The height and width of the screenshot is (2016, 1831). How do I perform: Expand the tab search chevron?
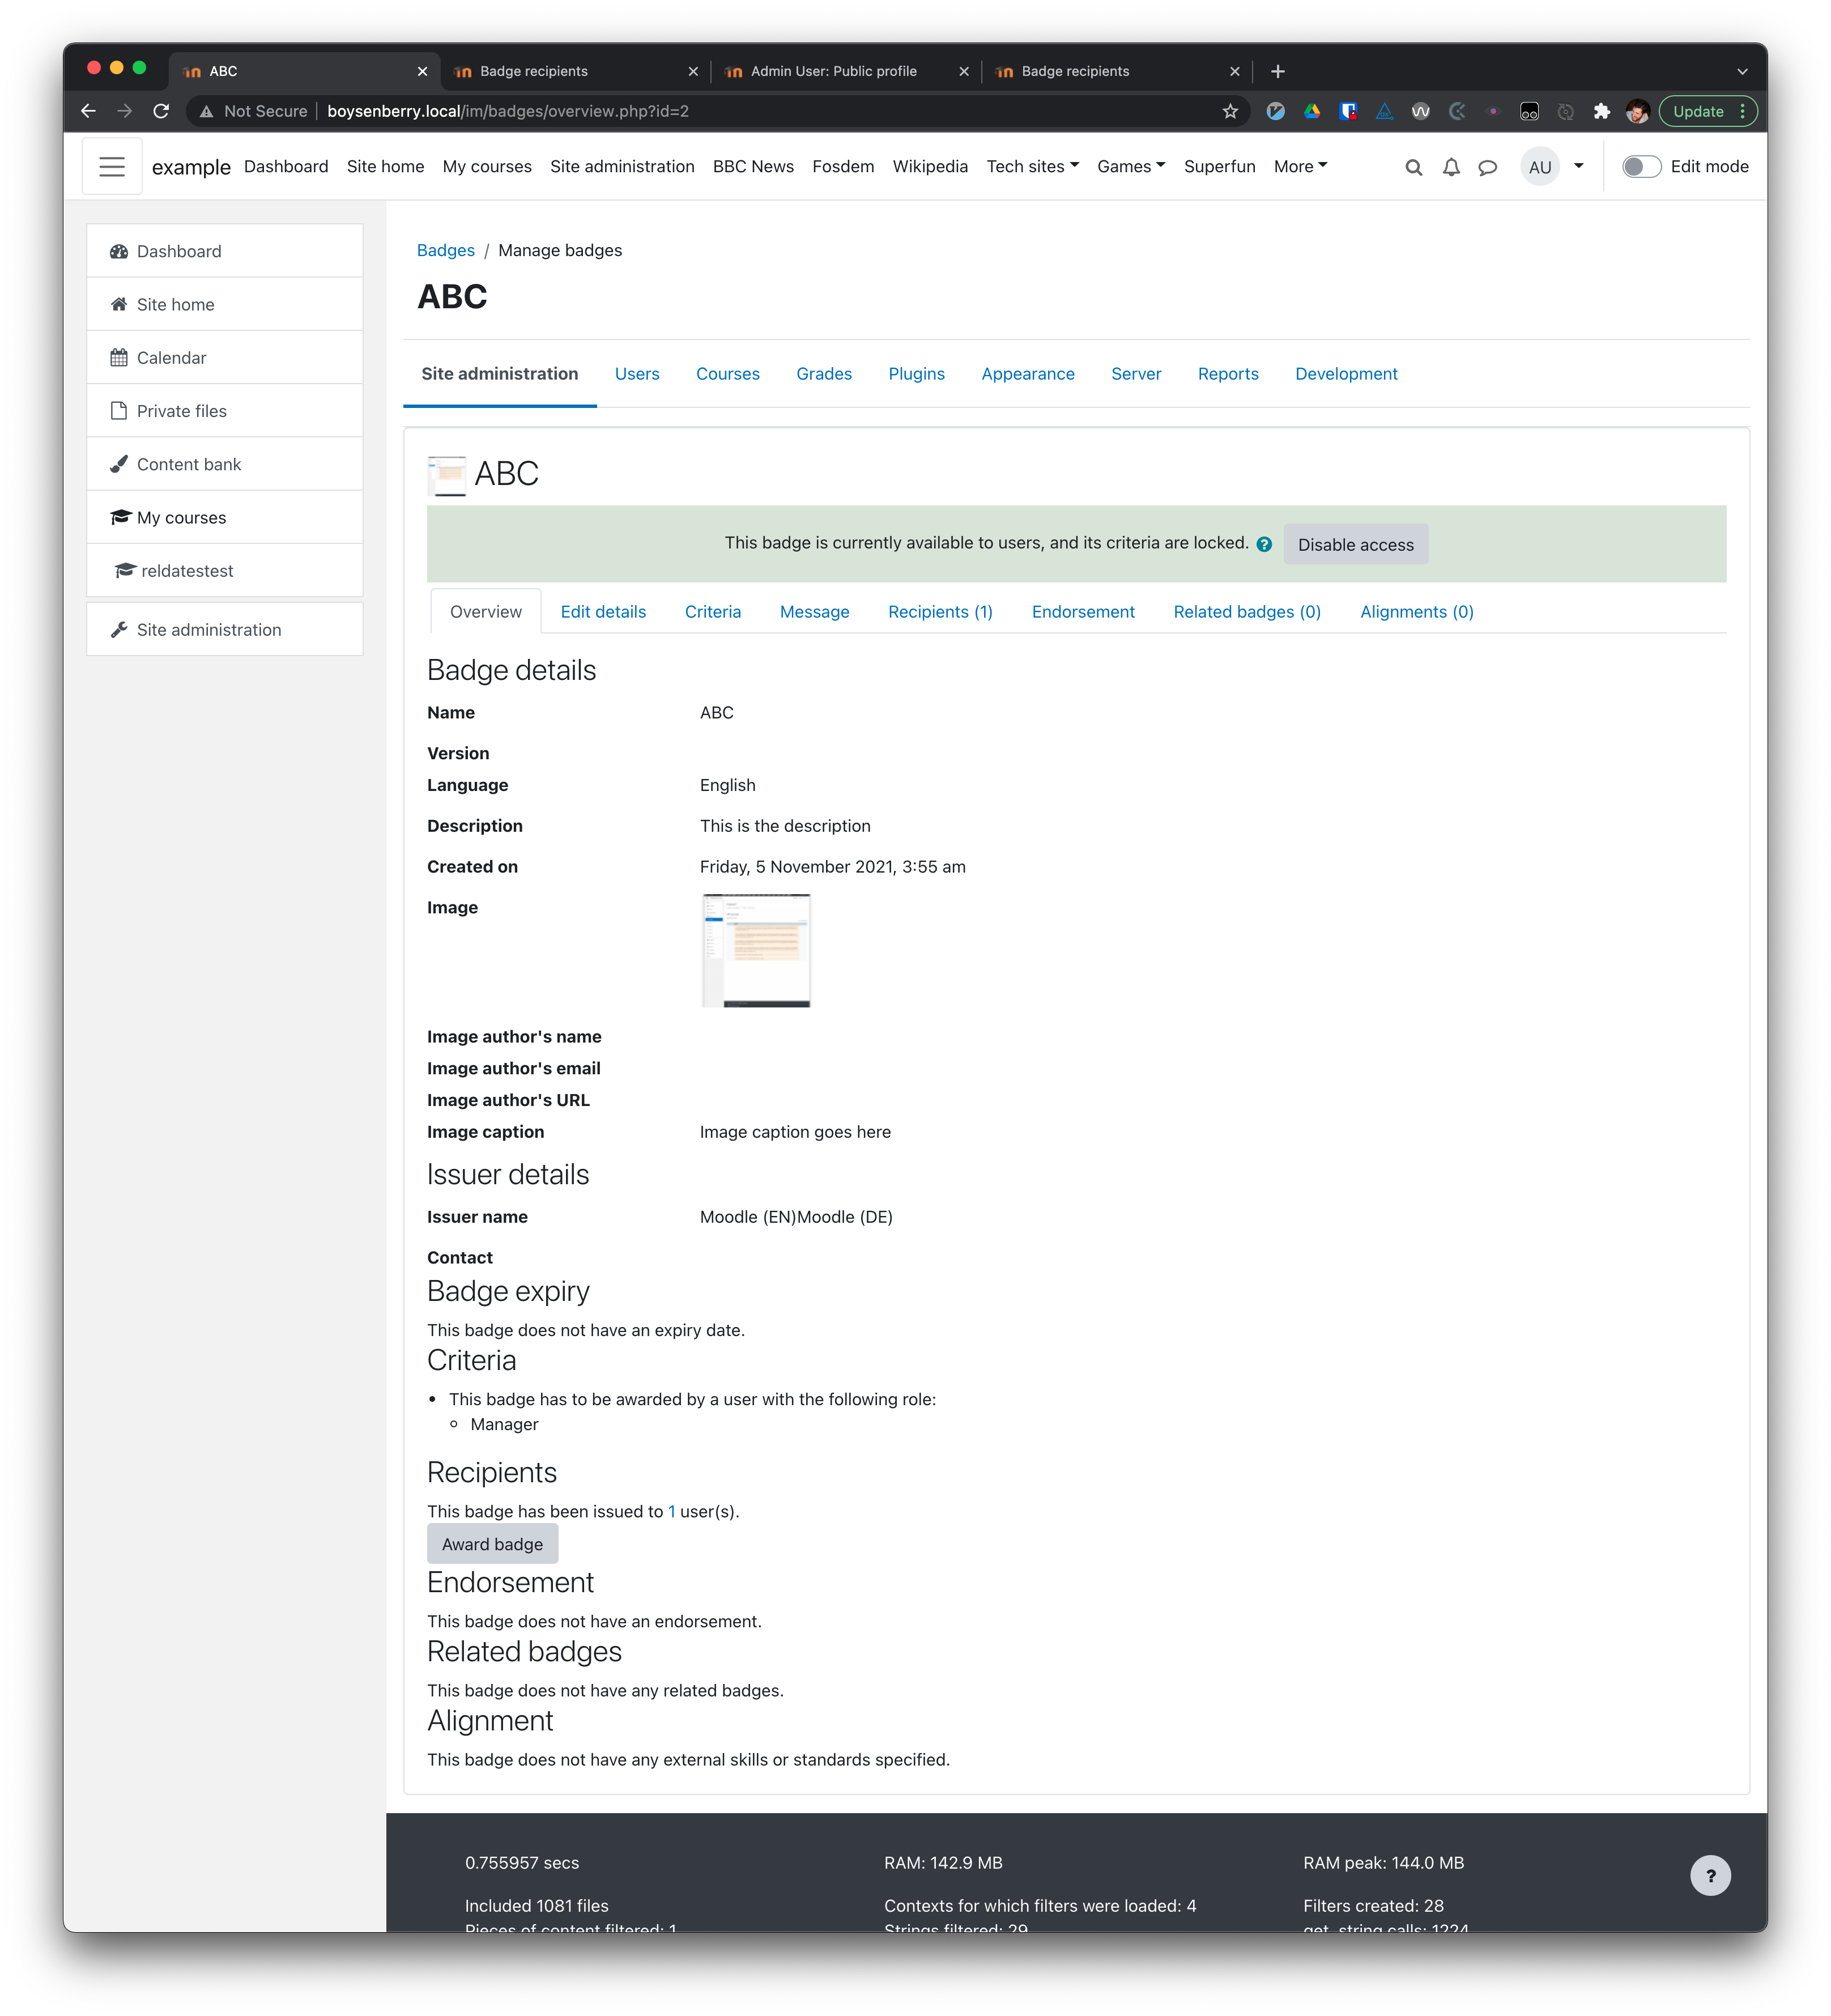(x=1742, y=71)
